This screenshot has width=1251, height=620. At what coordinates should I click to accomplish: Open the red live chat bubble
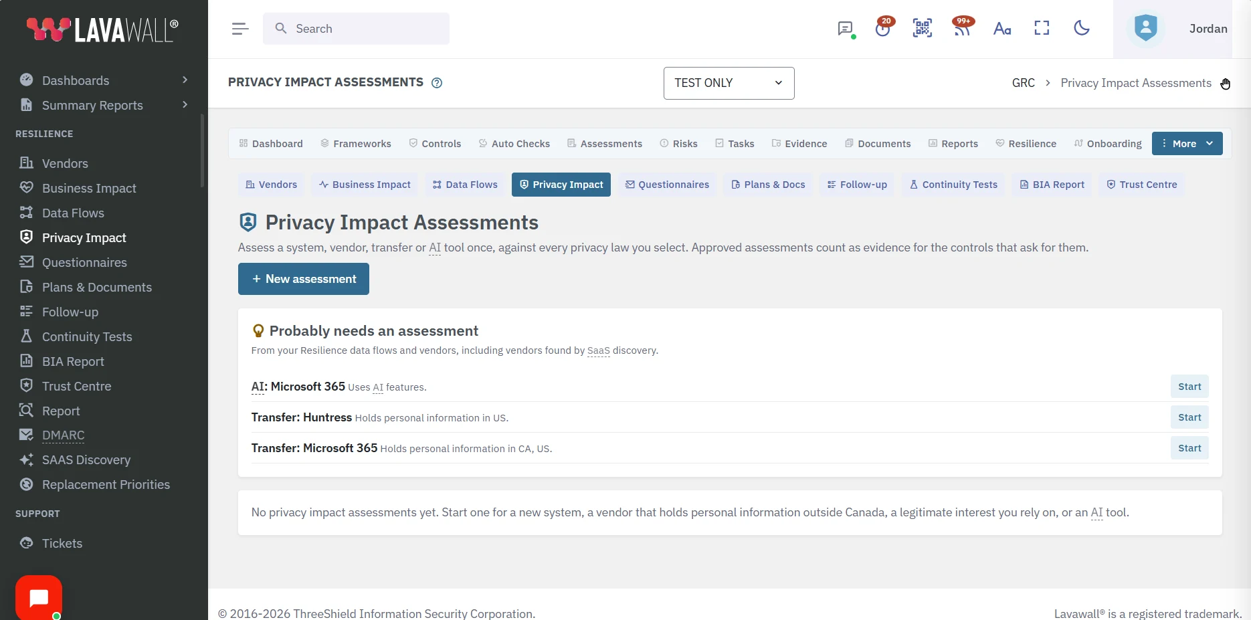click(x=39, y=597)
